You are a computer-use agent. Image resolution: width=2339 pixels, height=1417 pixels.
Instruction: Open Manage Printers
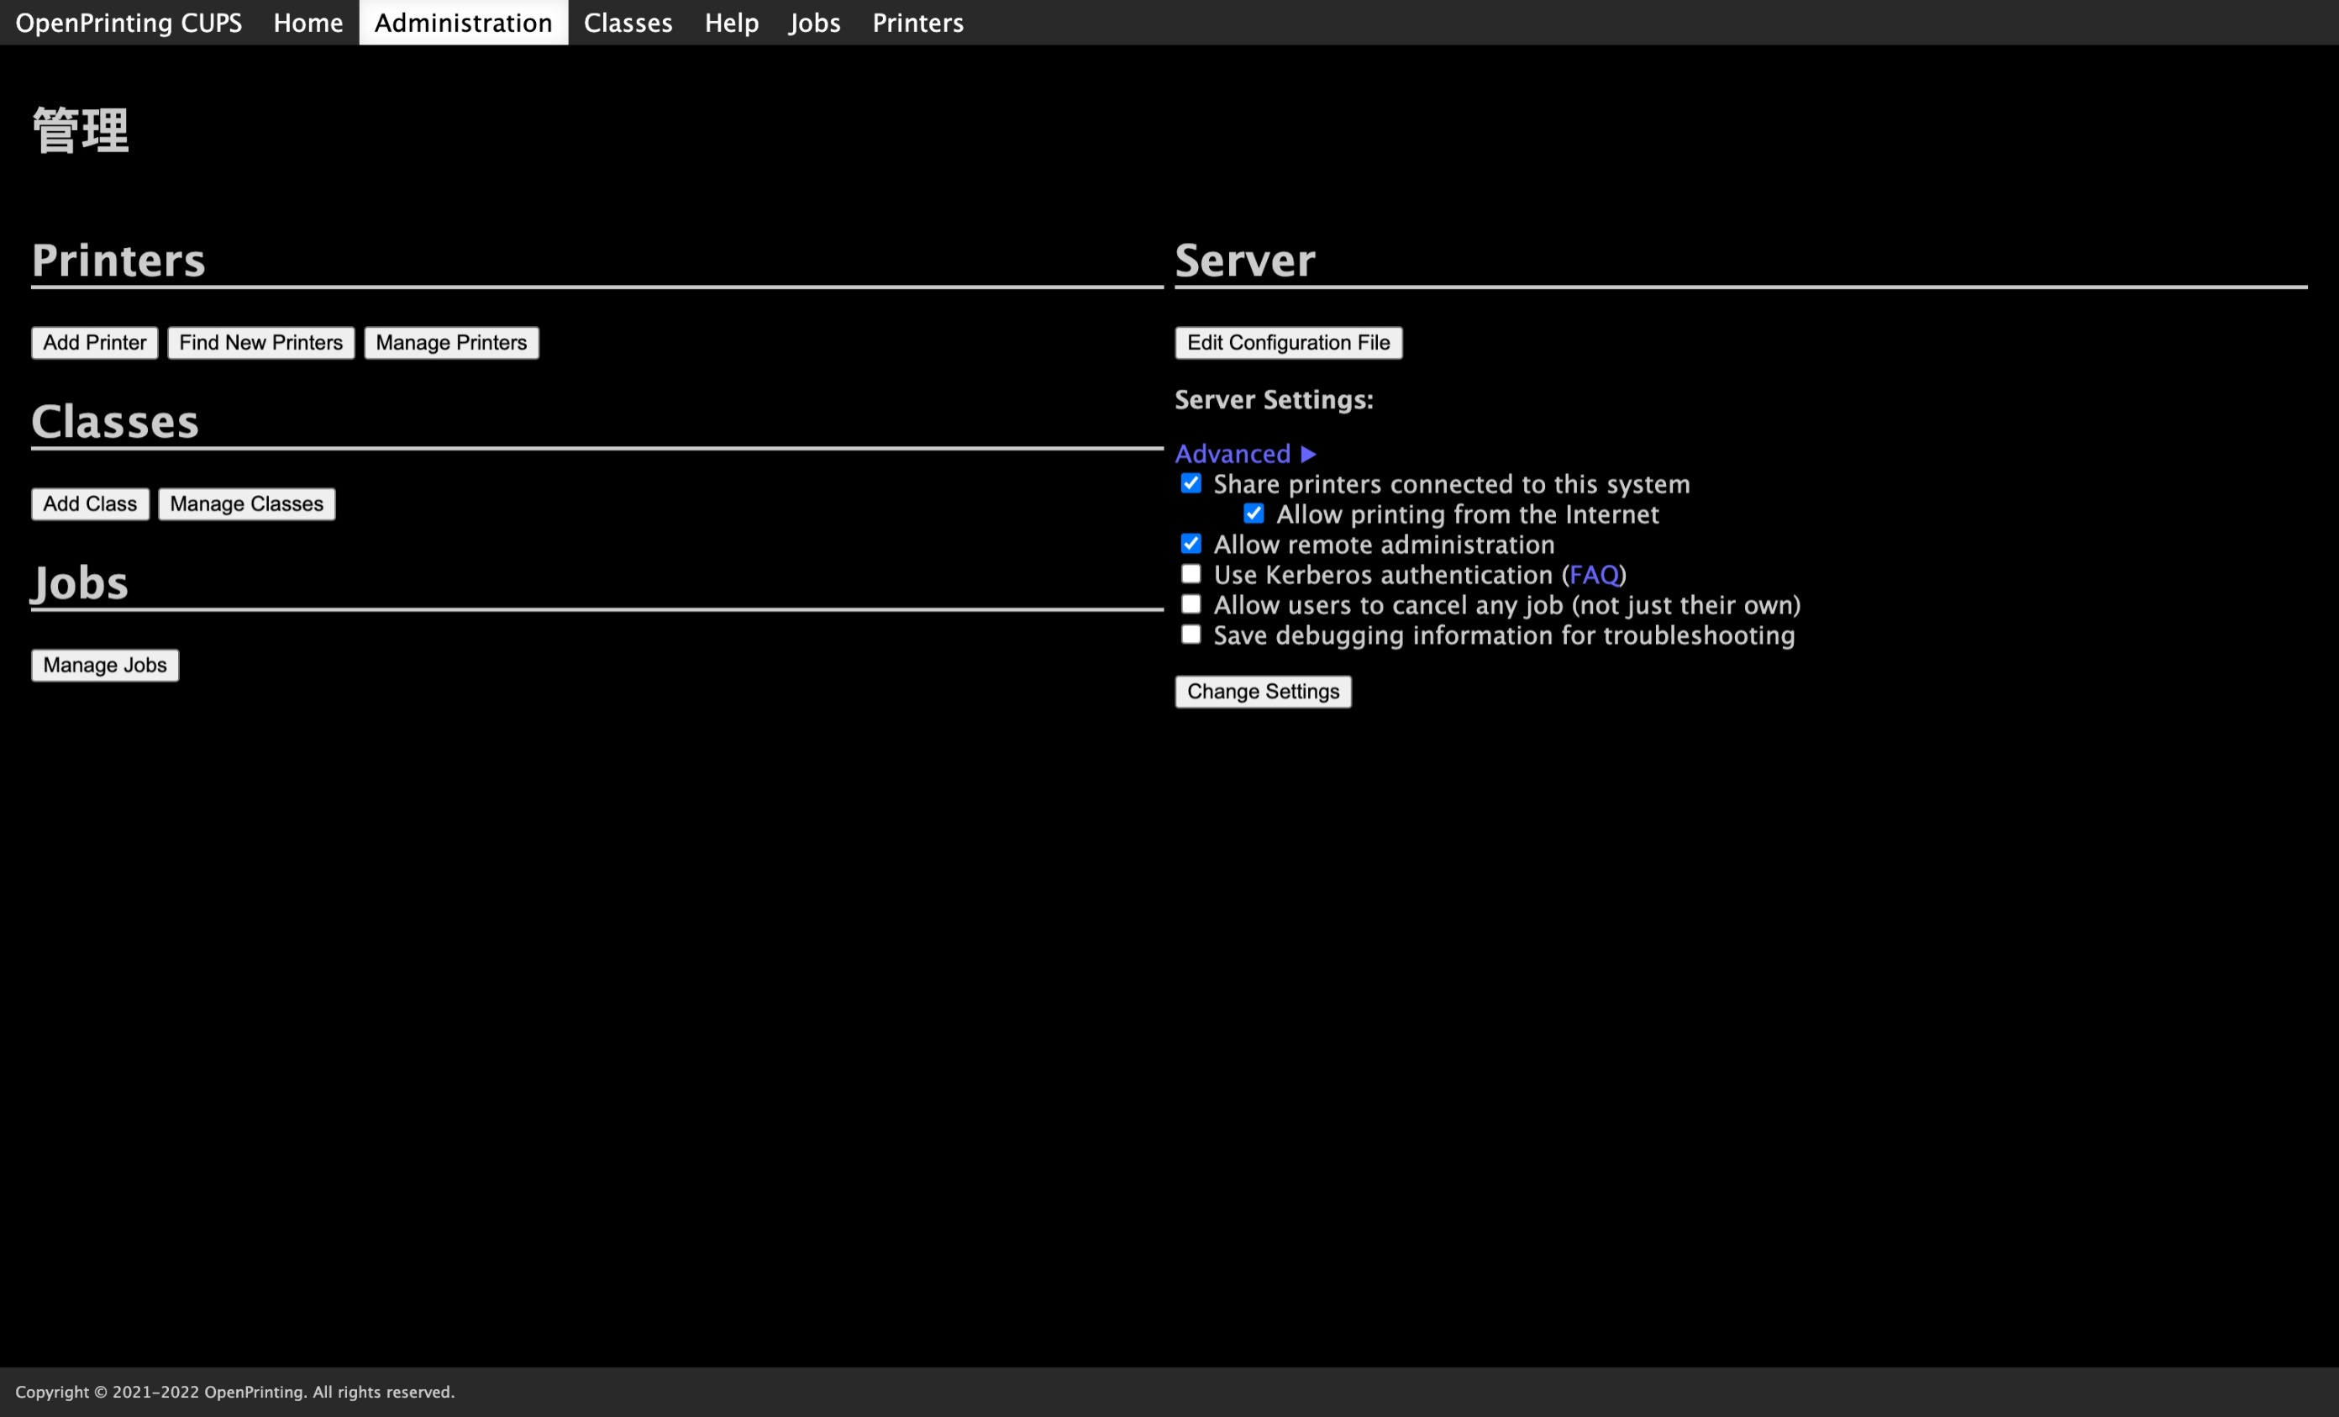click(452, 343)
